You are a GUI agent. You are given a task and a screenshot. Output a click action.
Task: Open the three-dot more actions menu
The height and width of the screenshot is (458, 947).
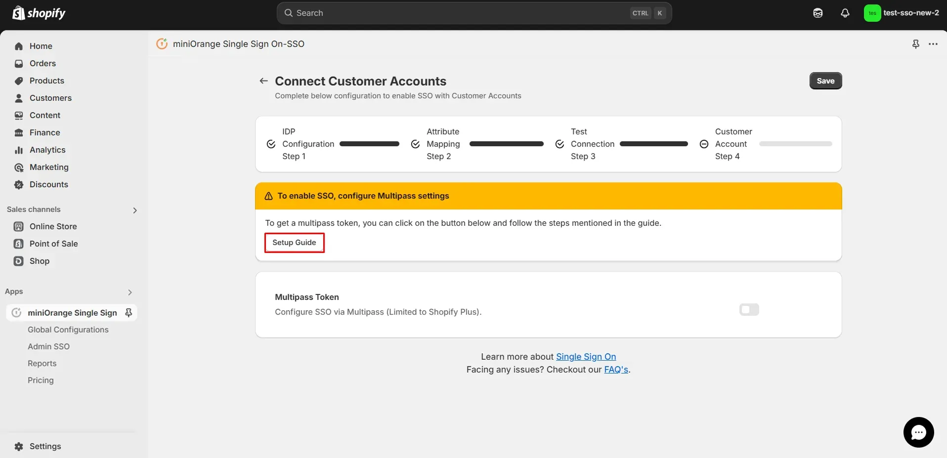pos(933,44)
